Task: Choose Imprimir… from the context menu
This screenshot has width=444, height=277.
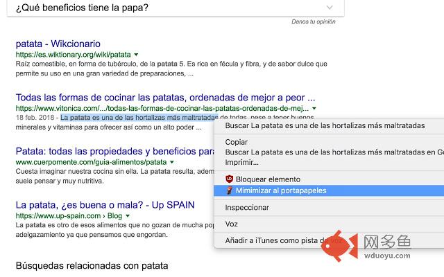Action: click(329, 162)
